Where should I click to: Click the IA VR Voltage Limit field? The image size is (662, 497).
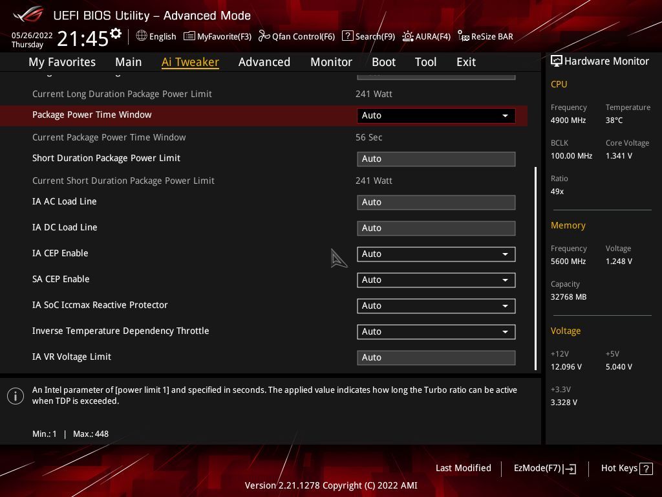coord(436,357)
